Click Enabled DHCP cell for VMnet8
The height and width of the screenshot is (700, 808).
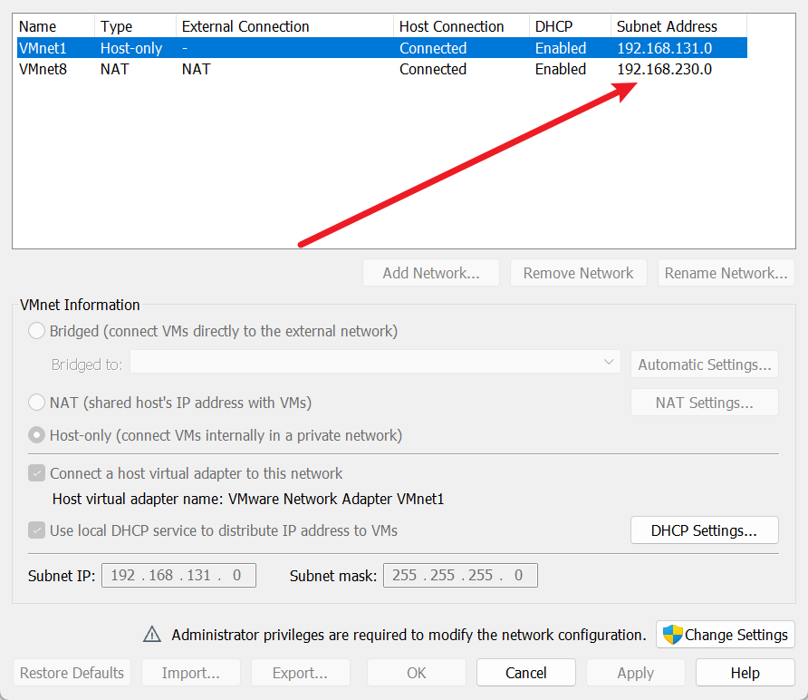561,69
